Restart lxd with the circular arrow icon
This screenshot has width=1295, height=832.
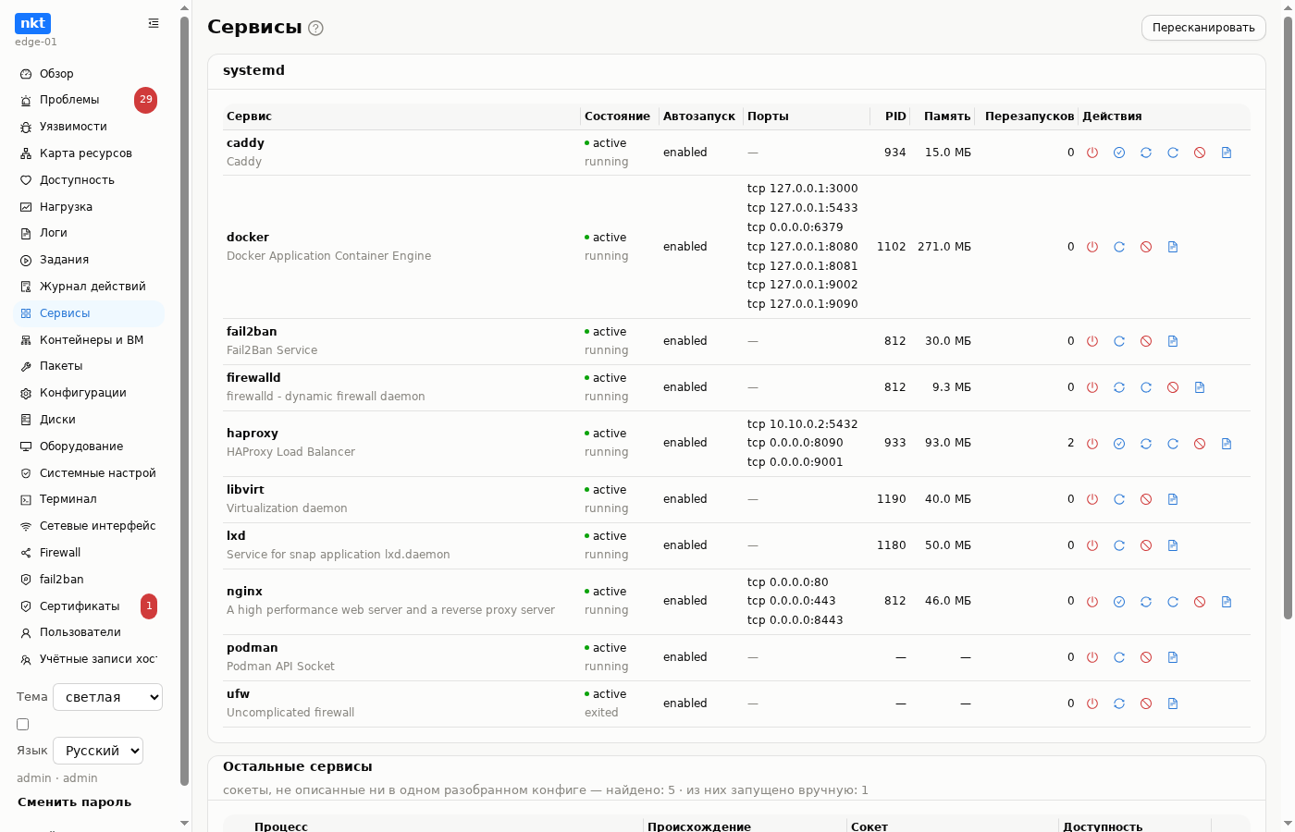pyautogui.click(x=1119, y=545)
